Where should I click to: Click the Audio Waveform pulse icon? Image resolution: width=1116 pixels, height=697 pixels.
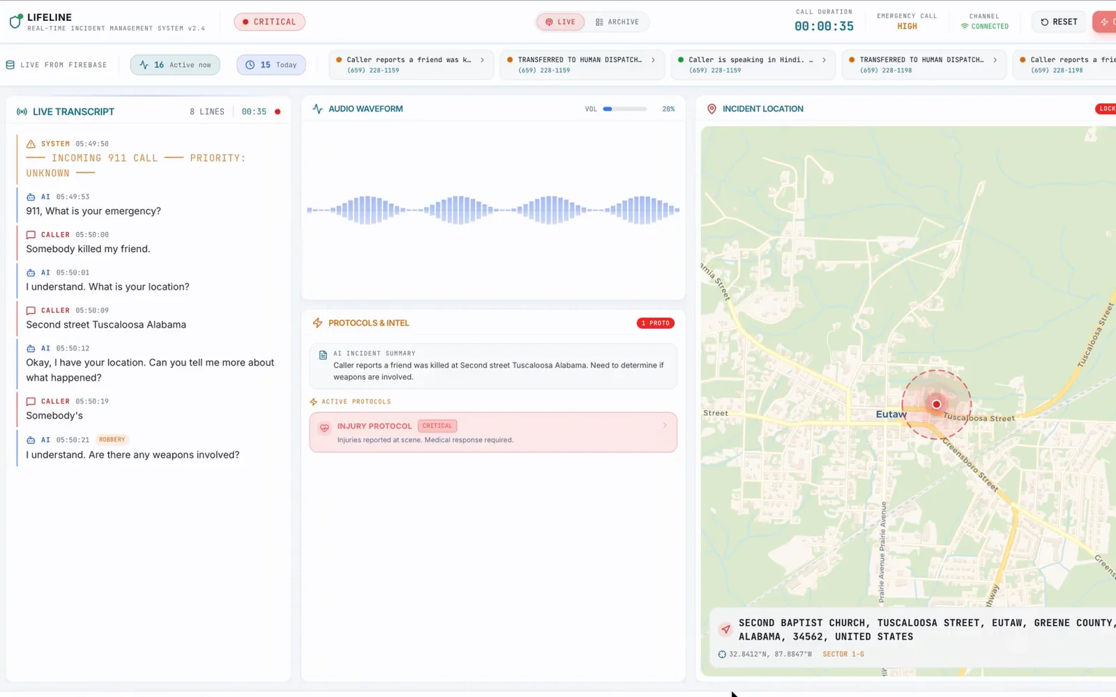click(317, 109)
